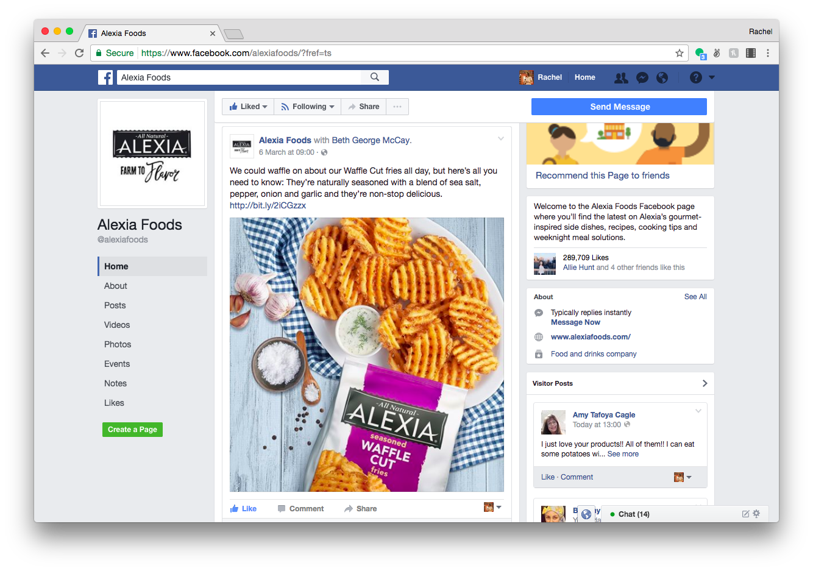Screen dimensions: 813x571
Task: Click Food and drinks company category link
Action: [594, 354]
